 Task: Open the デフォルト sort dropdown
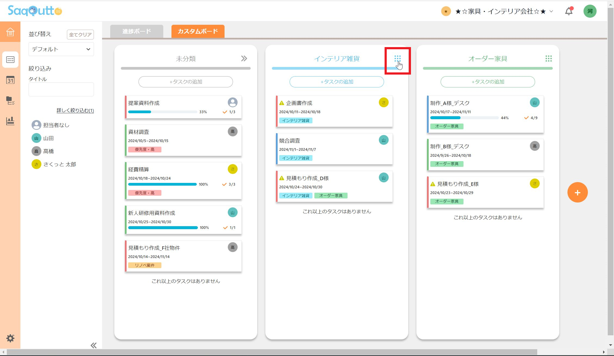pyautogui.click(x=61, y=49)
